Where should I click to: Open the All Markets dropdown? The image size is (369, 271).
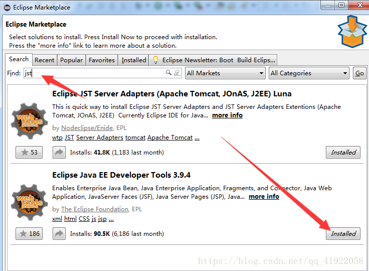point(225,73)
